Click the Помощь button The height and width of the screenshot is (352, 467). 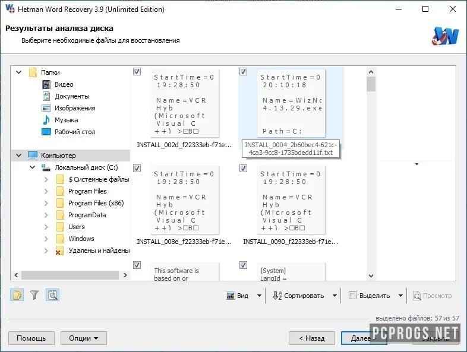(31, 338)
